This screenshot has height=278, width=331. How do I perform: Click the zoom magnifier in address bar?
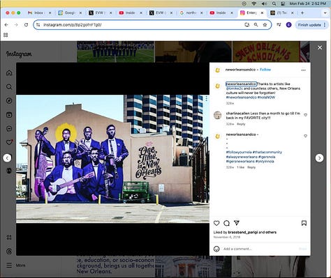pyautogui.click(x=256, y=24)
